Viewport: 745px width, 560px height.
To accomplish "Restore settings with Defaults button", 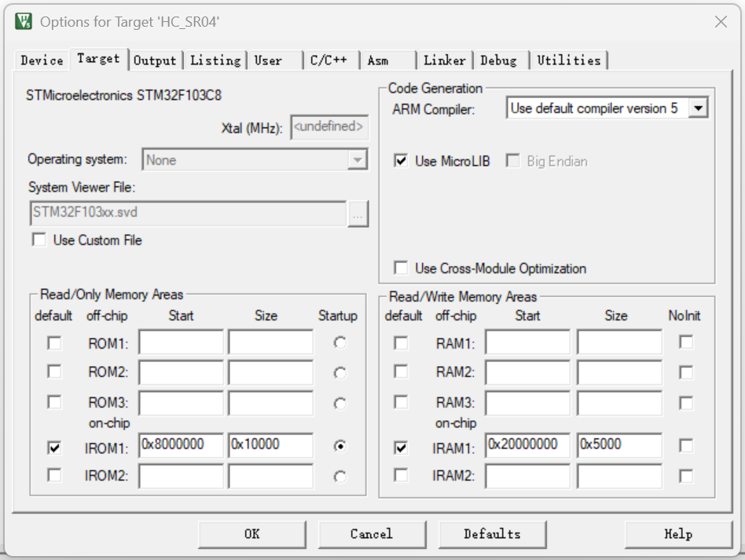I will click(x=492, y=534).
